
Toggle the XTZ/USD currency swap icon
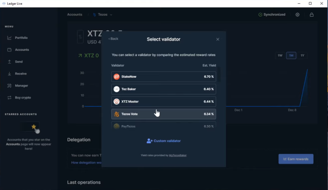pyautogui.click(x=80, y=37)
